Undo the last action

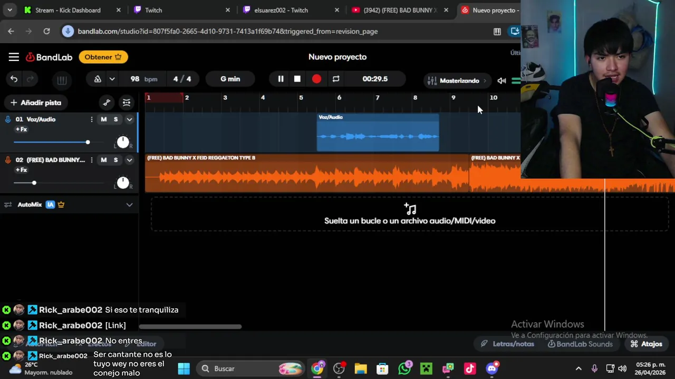coord(14,79)
